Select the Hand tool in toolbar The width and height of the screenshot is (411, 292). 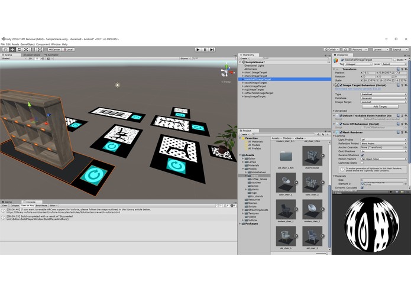tap(5, 50)
